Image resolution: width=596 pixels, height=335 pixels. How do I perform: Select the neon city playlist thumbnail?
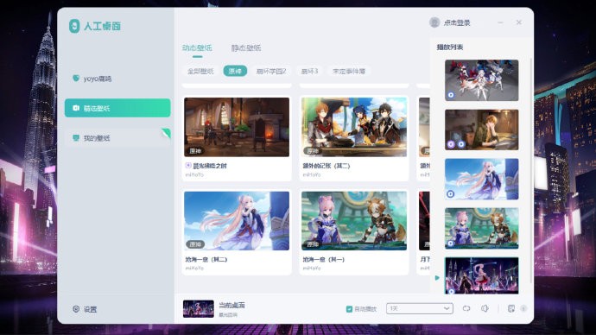[482, 275]
